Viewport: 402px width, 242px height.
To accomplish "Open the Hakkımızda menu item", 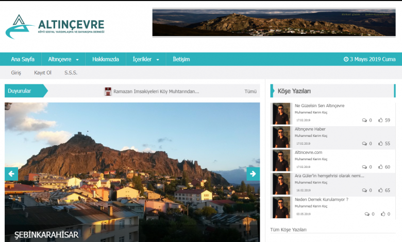I will coord(105,59).
